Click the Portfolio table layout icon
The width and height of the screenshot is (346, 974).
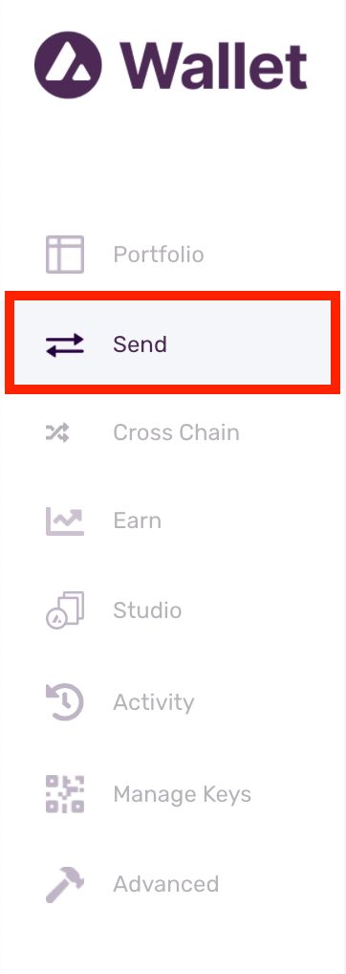pos(64,255)
